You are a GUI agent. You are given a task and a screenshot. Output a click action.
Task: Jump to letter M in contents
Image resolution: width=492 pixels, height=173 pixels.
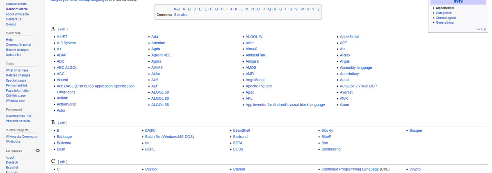click(247, 9)
